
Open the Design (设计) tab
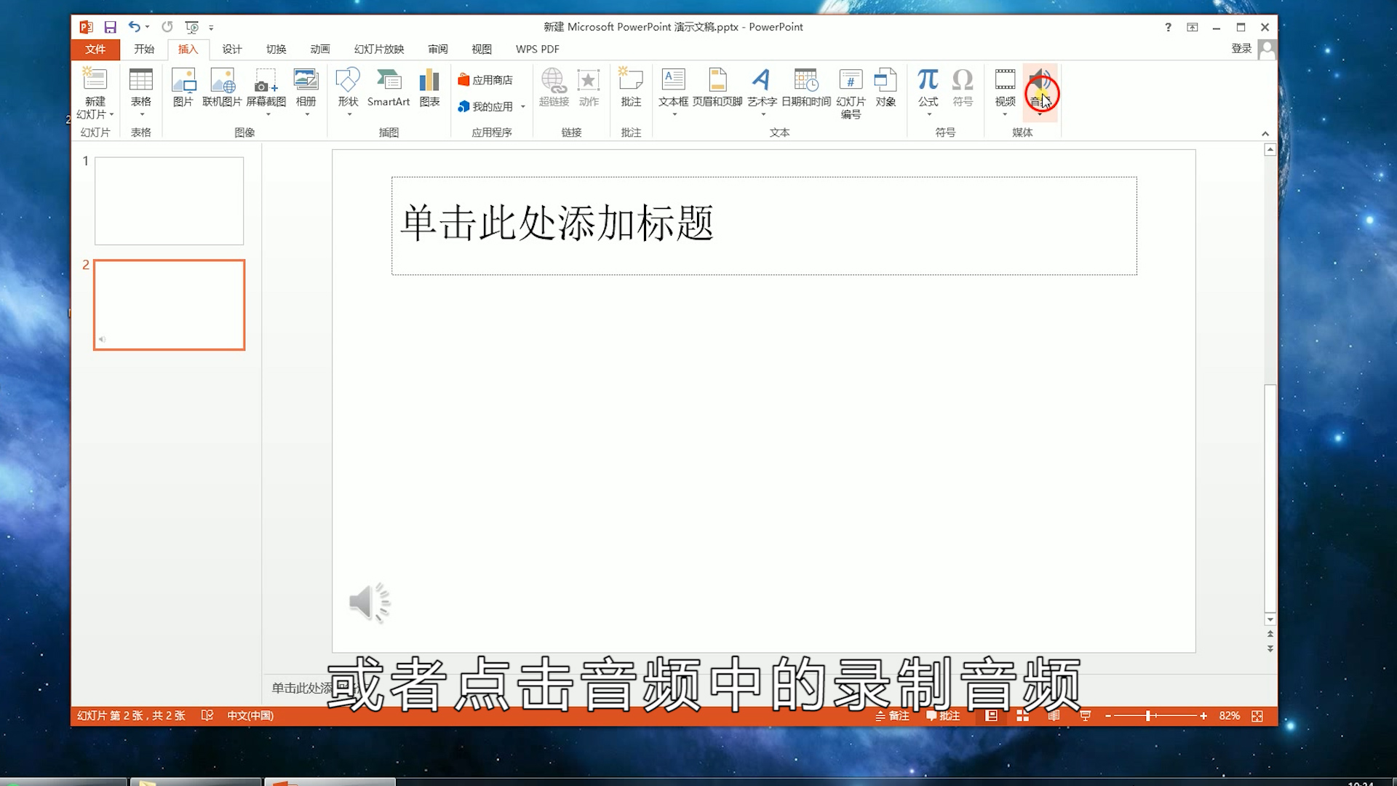(x=232, y=49)
